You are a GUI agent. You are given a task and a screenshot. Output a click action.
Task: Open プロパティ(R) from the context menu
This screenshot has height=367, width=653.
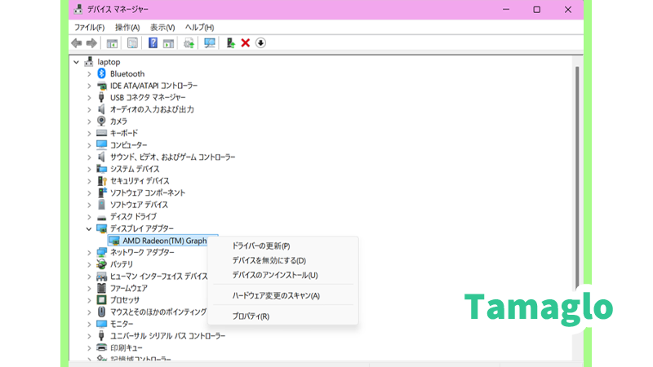[x=251, y=316]
